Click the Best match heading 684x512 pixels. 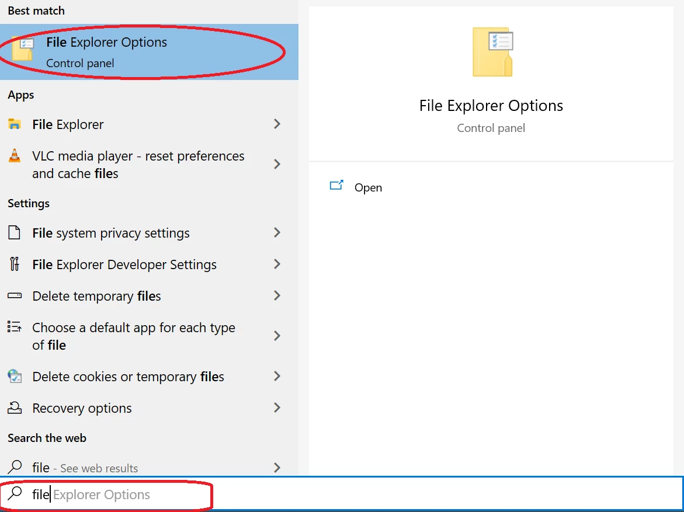36,11
